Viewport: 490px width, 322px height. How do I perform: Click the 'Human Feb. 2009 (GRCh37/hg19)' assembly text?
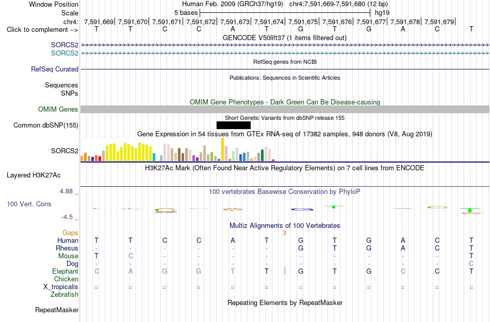click(x=233, y=4)
